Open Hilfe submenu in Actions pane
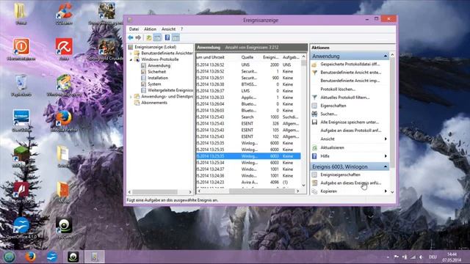This screenshot has width=470, height=264. (350, 156)
